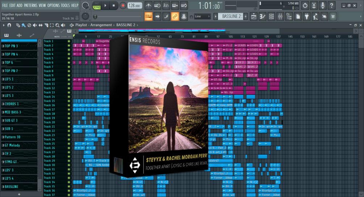Start one-click audio recording microphone
Viewport: 364px width, 197px height.
[323, 5]
